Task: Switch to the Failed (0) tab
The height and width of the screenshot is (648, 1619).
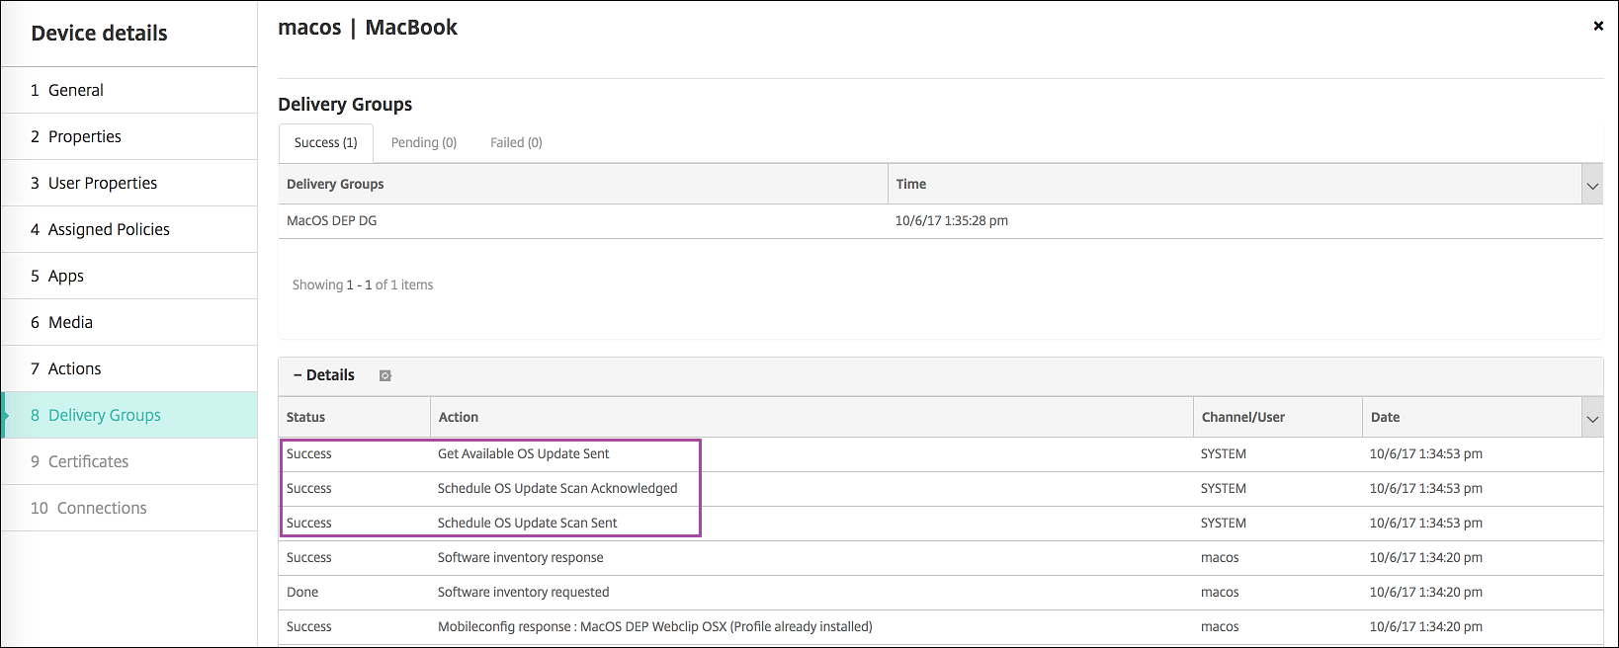Action: point(516,143)
